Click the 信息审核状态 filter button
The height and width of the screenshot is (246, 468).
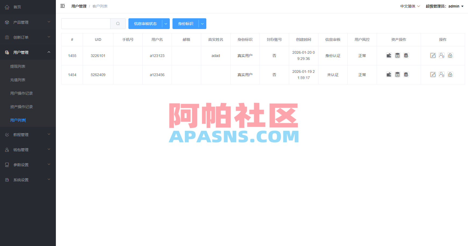145,24
